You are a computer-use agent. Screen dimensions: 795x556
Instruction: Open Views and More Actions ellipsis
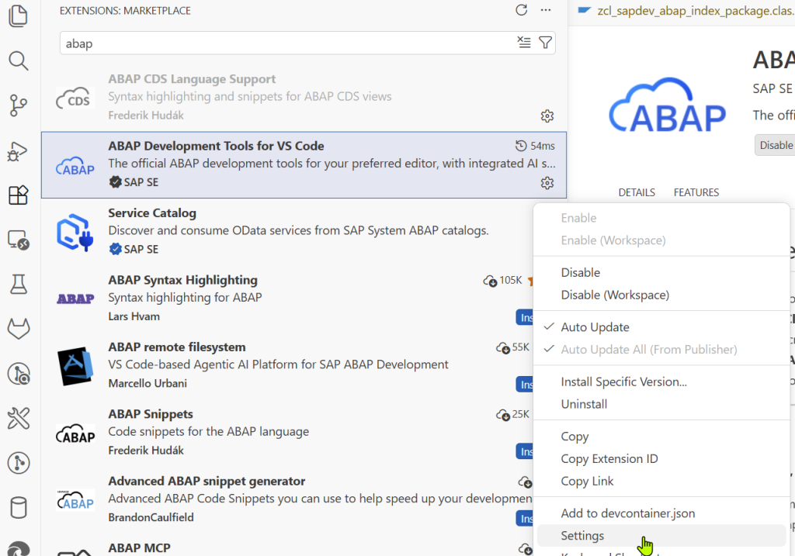tap(546, 10)
